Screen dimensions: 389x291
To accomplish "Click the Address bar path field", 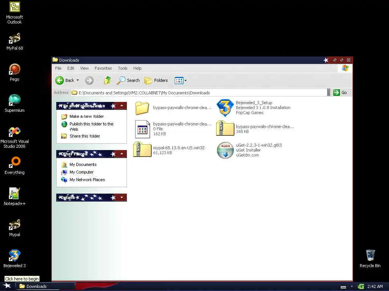I will [x=198, y=92].
